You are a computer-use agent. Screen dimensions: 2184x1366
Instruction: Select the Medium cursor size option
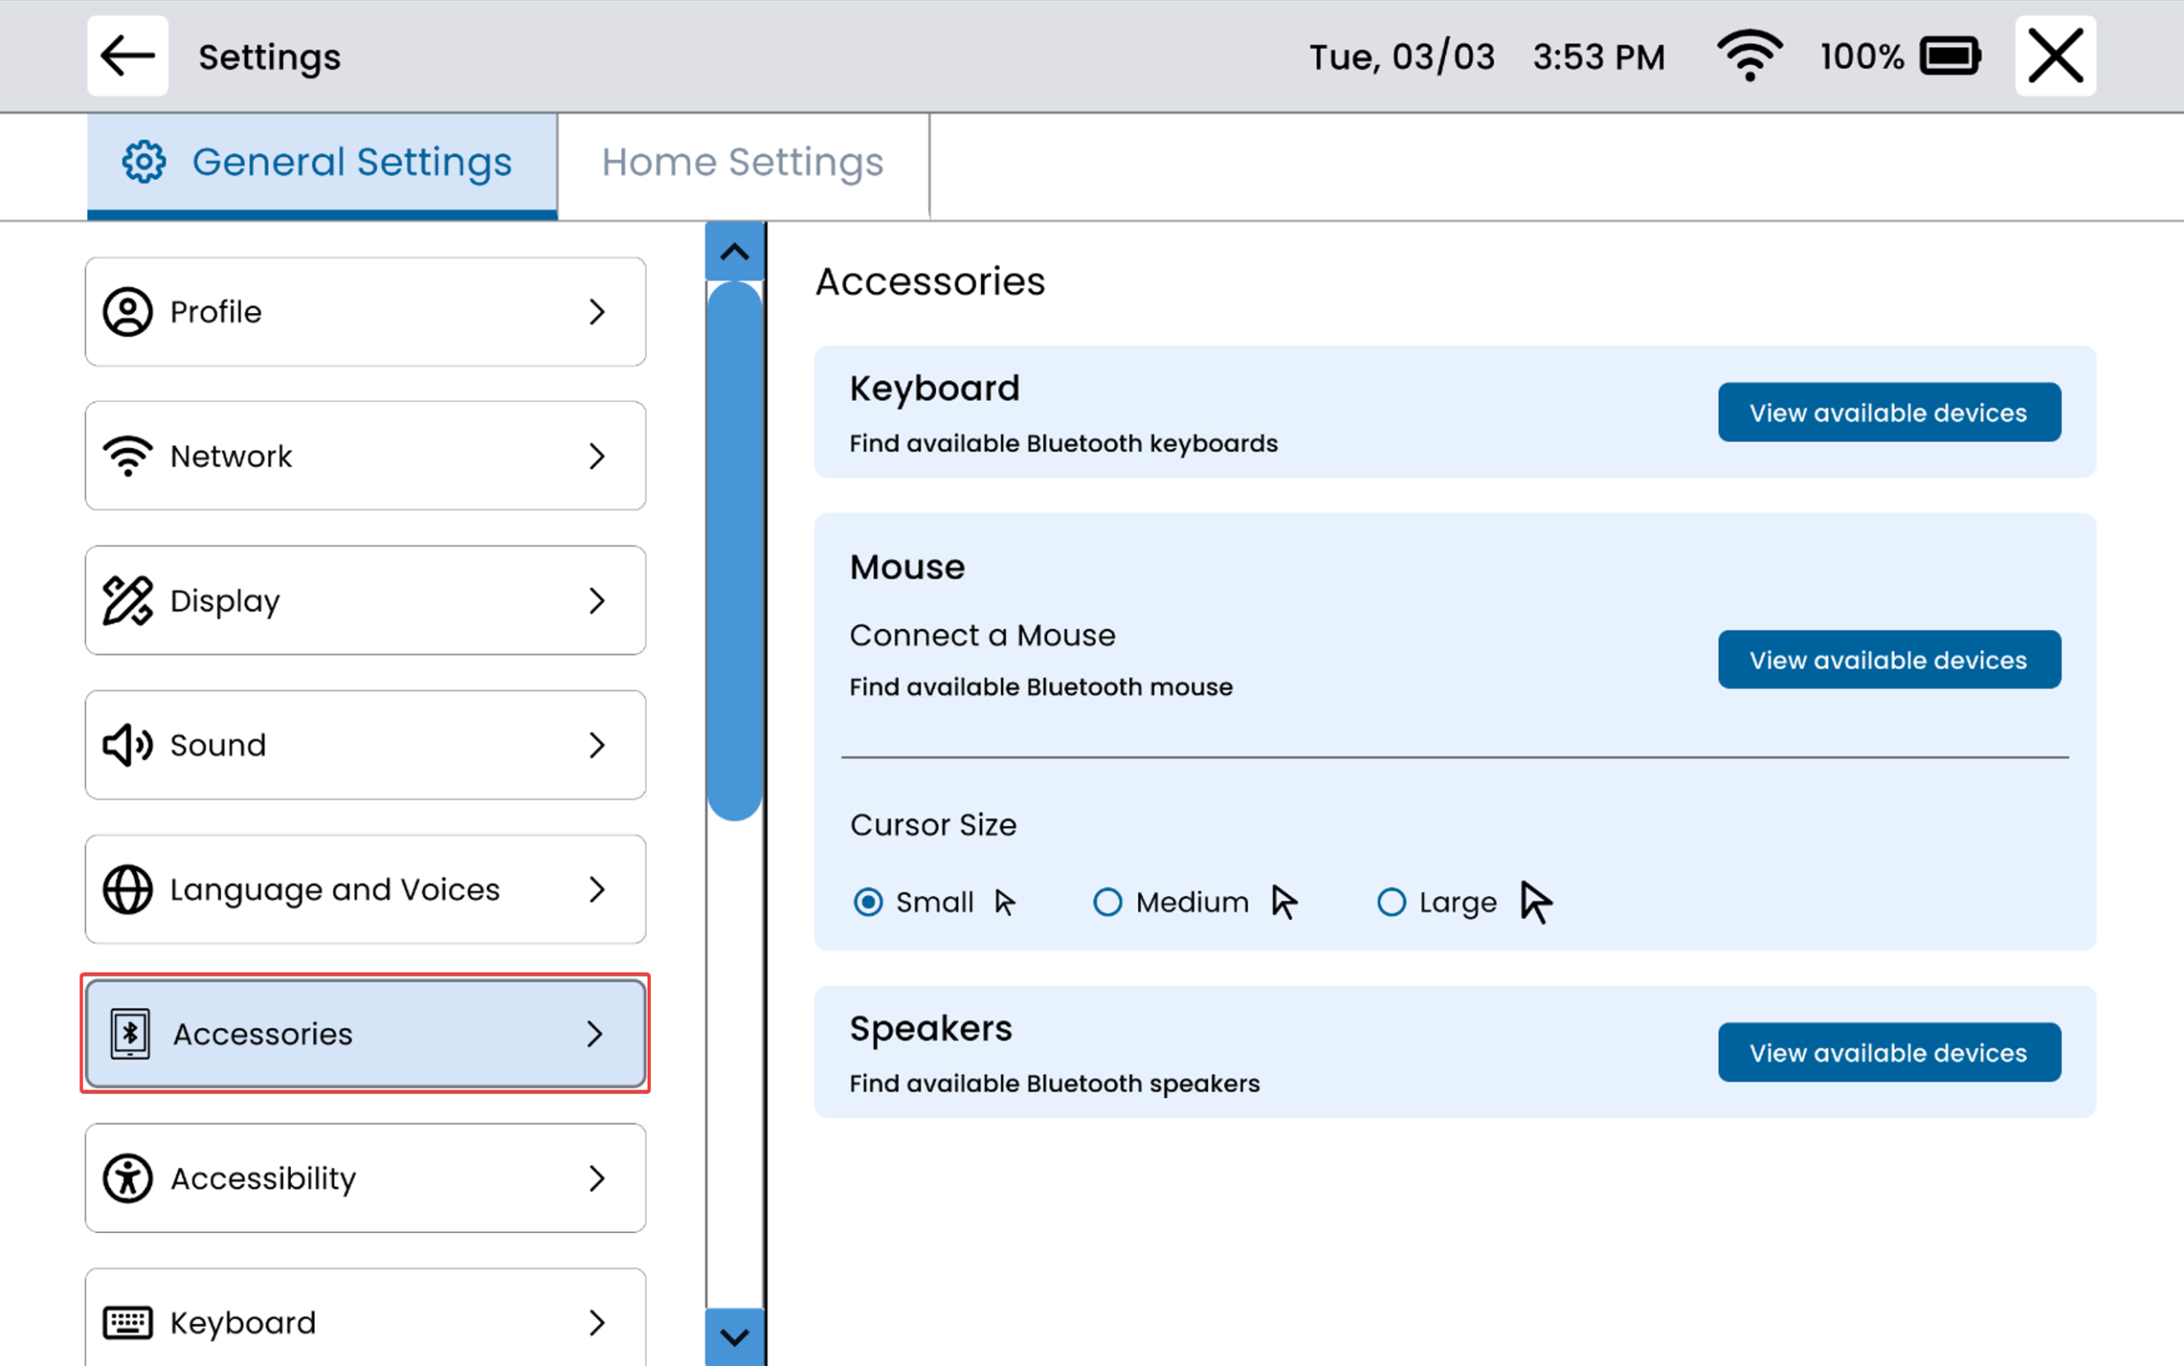[x=1107, y=902]
